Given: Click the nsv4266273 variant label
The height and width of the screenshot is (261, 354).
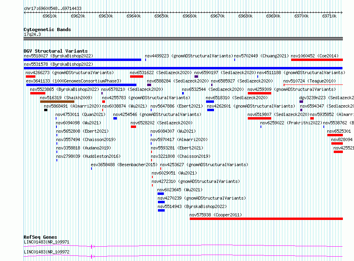Looking at the screenshot, I should pyautogui.click(x=70, y=73).
